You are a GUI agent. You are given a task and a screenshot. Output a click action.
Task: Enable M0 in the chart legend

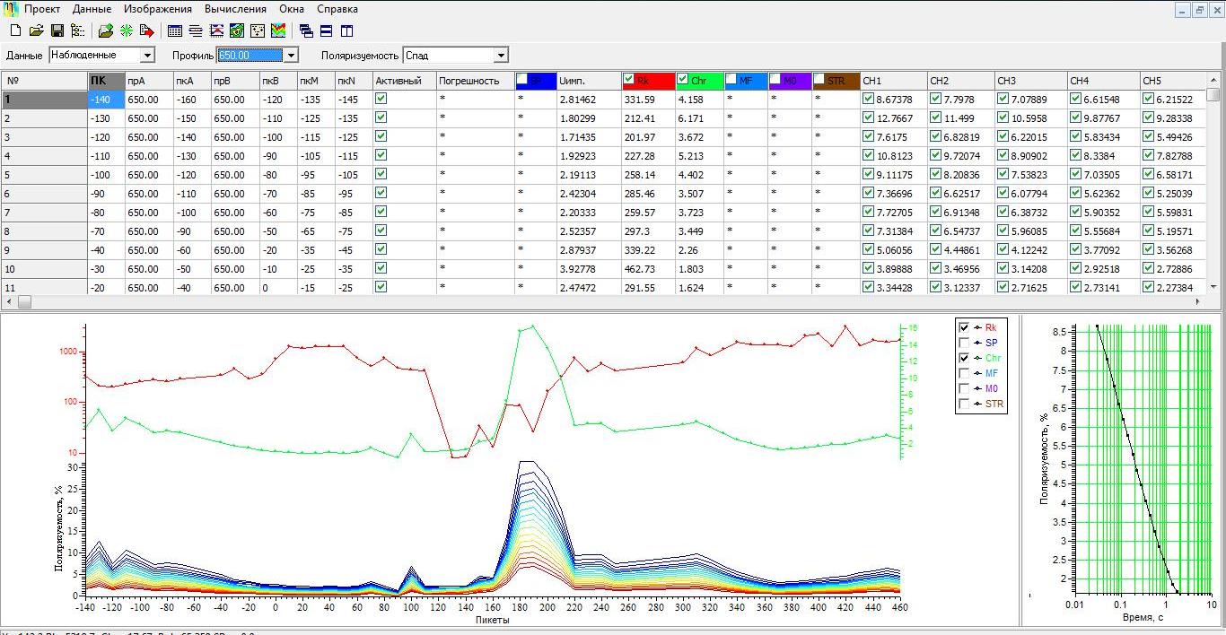coord(964,388)
